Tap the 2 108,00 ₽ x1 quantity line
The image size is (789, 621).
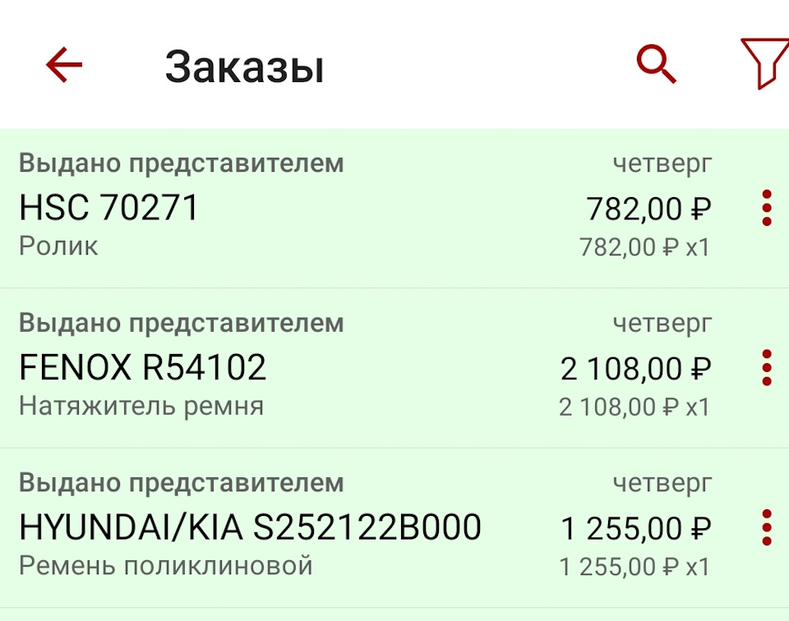tap(634, 407)
